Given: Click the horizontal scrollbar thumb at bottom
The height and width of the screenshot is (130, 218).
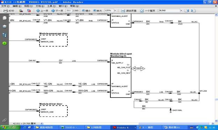Looking at the screenshot, I should click(174, 123).
